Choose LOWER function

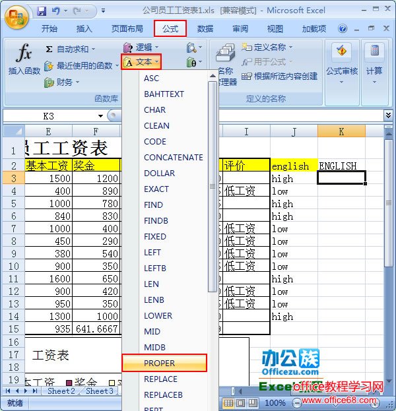pyautogui.click(x=158, y=315)
